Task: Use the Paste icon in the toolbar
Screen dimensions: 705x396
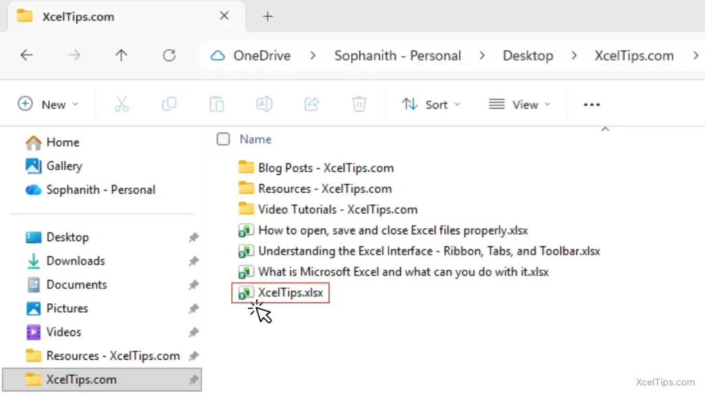Action: (x=216, y=104)
